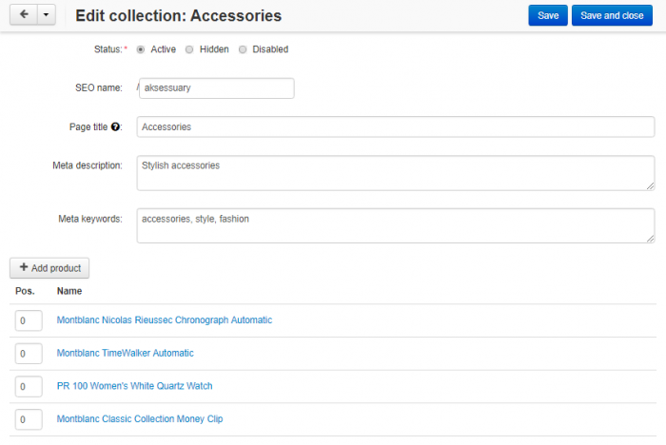666x445 pixels.
Task: Grab the Meta description resize handle
Action: pyautogui.click(x=650, y=186)
